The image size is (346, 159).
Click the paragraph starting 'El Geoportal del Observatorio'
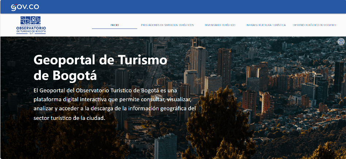[115, 105]
